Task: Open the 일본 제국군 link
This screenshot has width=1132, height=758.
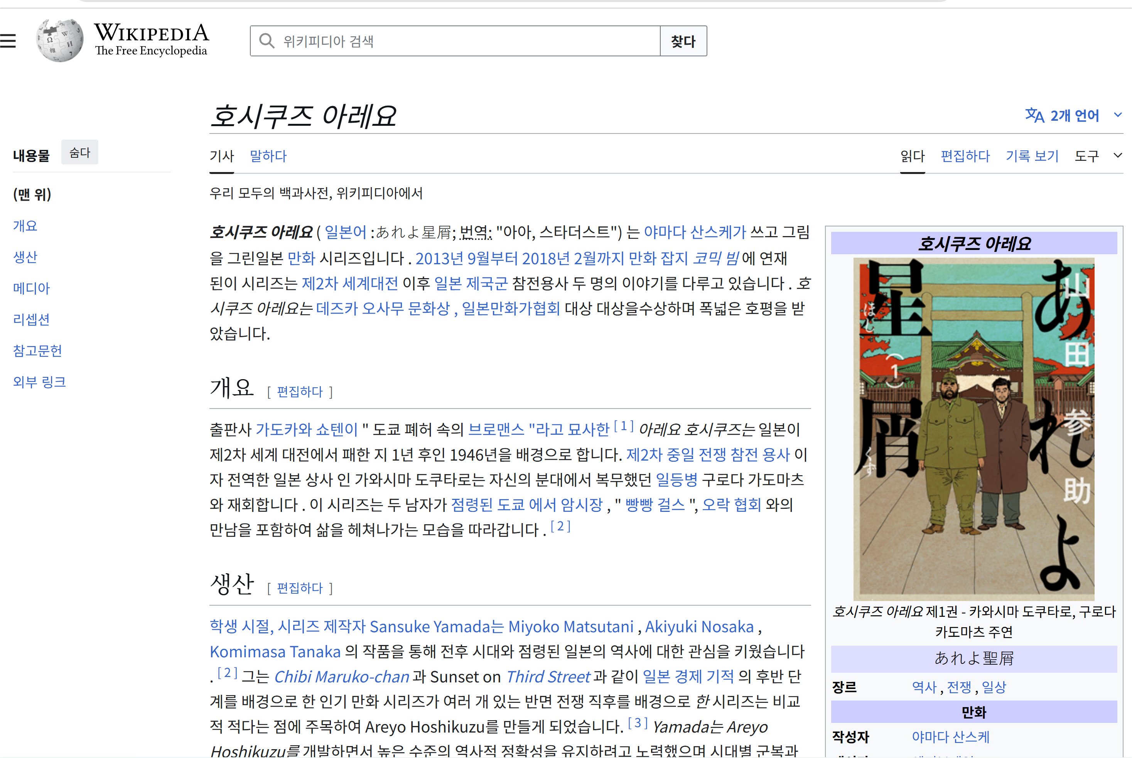Action: pos(471,283)
